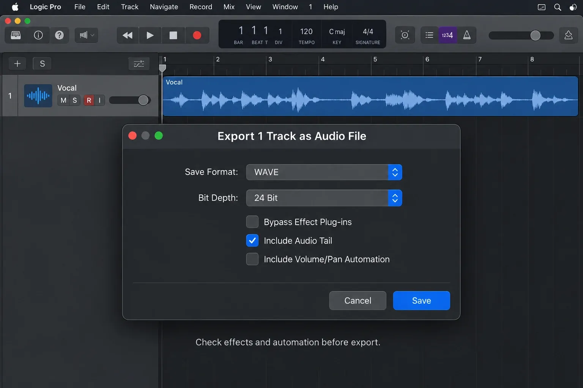The width and height of the screenshot is (583, 388).
Task: Toggle the metronome click icon
Action: tap(467, 35)
